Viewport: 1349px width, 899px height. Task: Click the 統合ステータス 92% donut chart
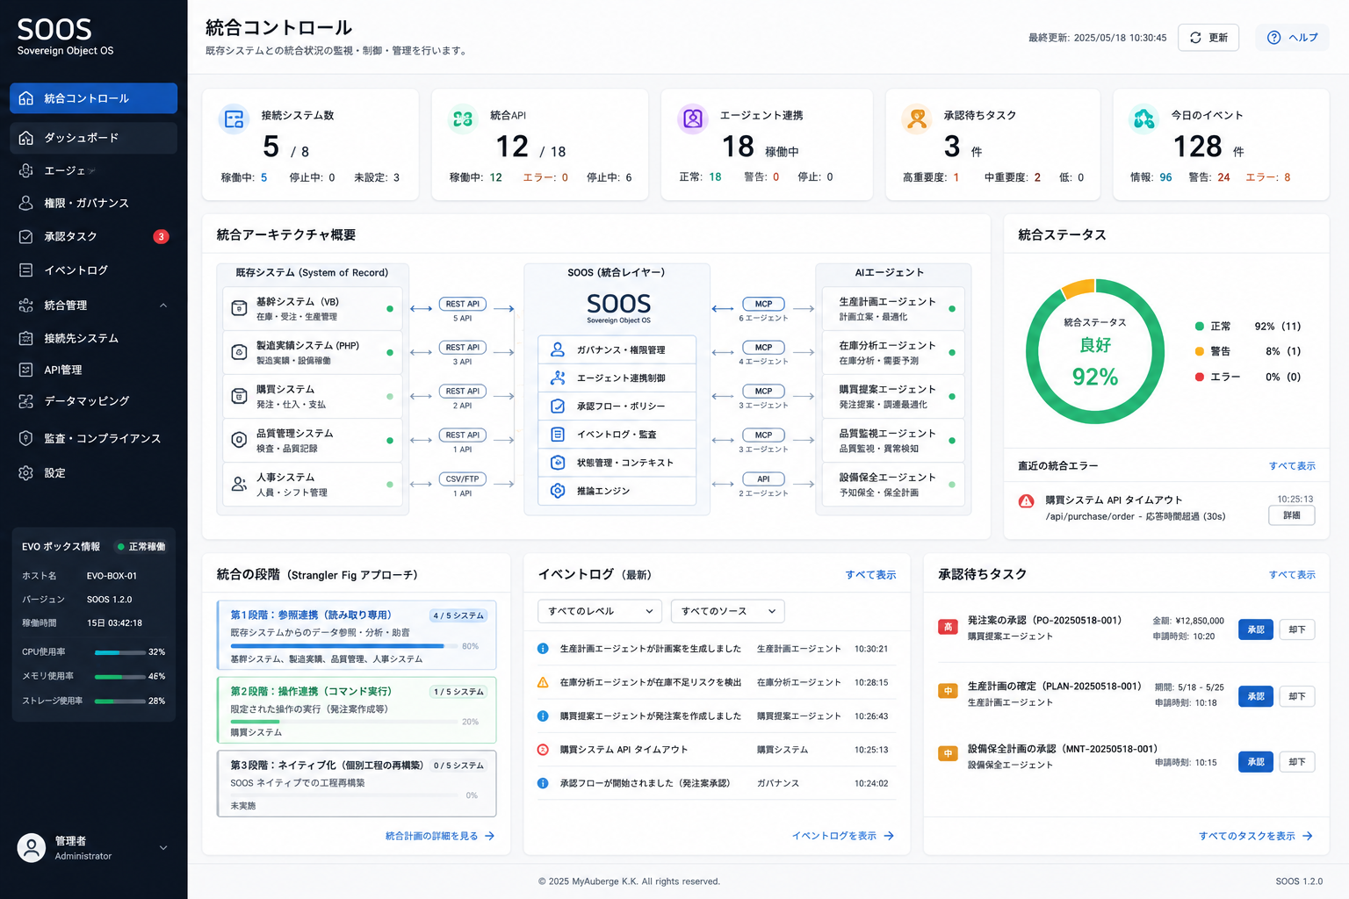click(1095, 351)
